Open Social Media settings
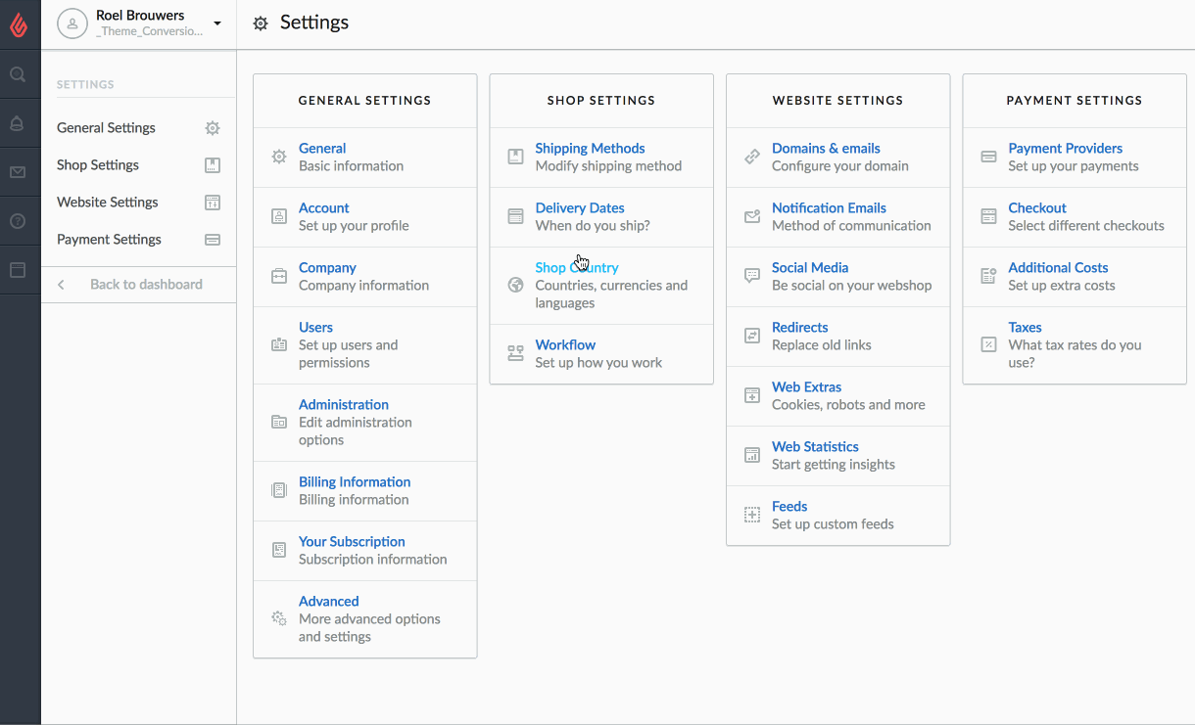Screen dimensions: 1195x725 pos(810,268)
